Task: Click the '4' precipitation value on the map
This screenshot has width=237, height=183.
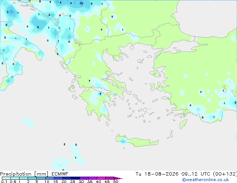Action: (61, 2)
